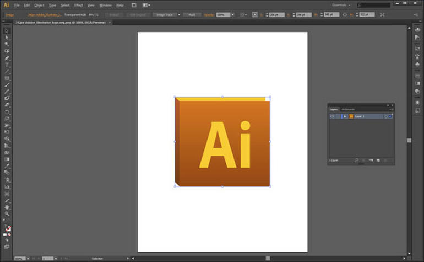
Task: Switch to the Artboards tab
Action: coord(348,109)
